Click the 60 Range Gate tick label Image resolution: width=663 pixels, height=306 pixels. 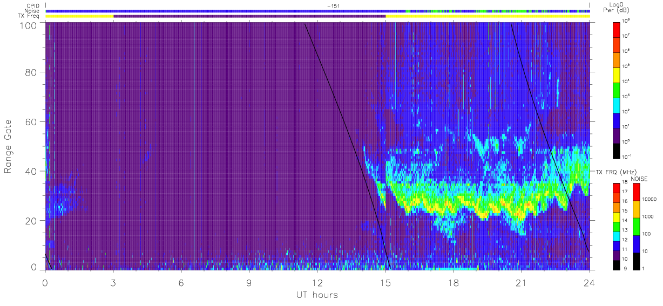point(31,122)
